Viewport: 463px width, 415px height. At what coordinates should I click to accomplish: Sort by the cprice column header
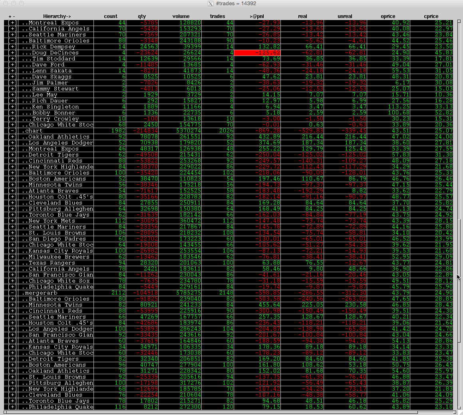[431, 16]
